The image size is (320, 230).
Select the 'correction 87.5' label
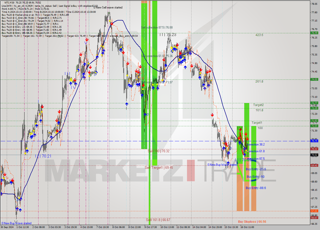(x=255, y=159)
